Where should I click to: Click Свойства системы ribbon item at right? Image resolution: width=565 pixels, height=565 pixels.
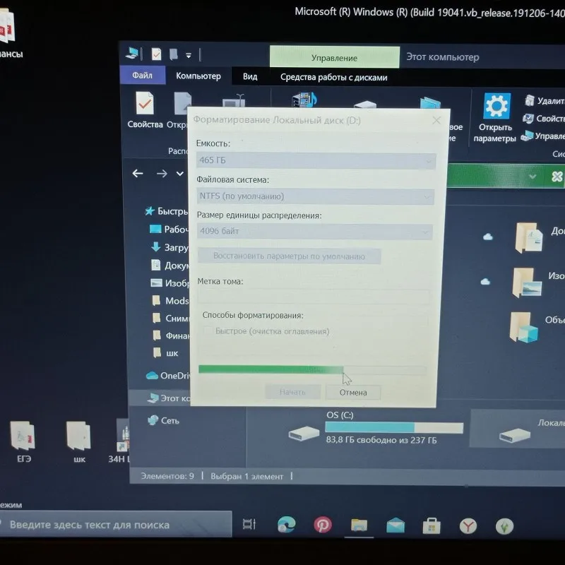click(544, 118)
